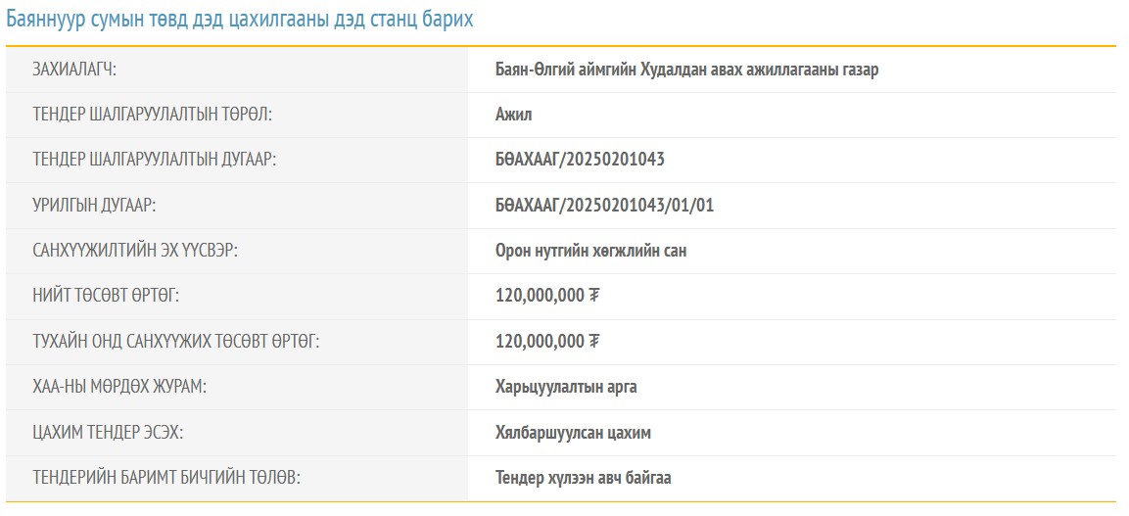This screenshot has height=516, width=1129.
Task: Select invitation number БӨАХААГ/20250201043/01/01
Action: (611, 206)
